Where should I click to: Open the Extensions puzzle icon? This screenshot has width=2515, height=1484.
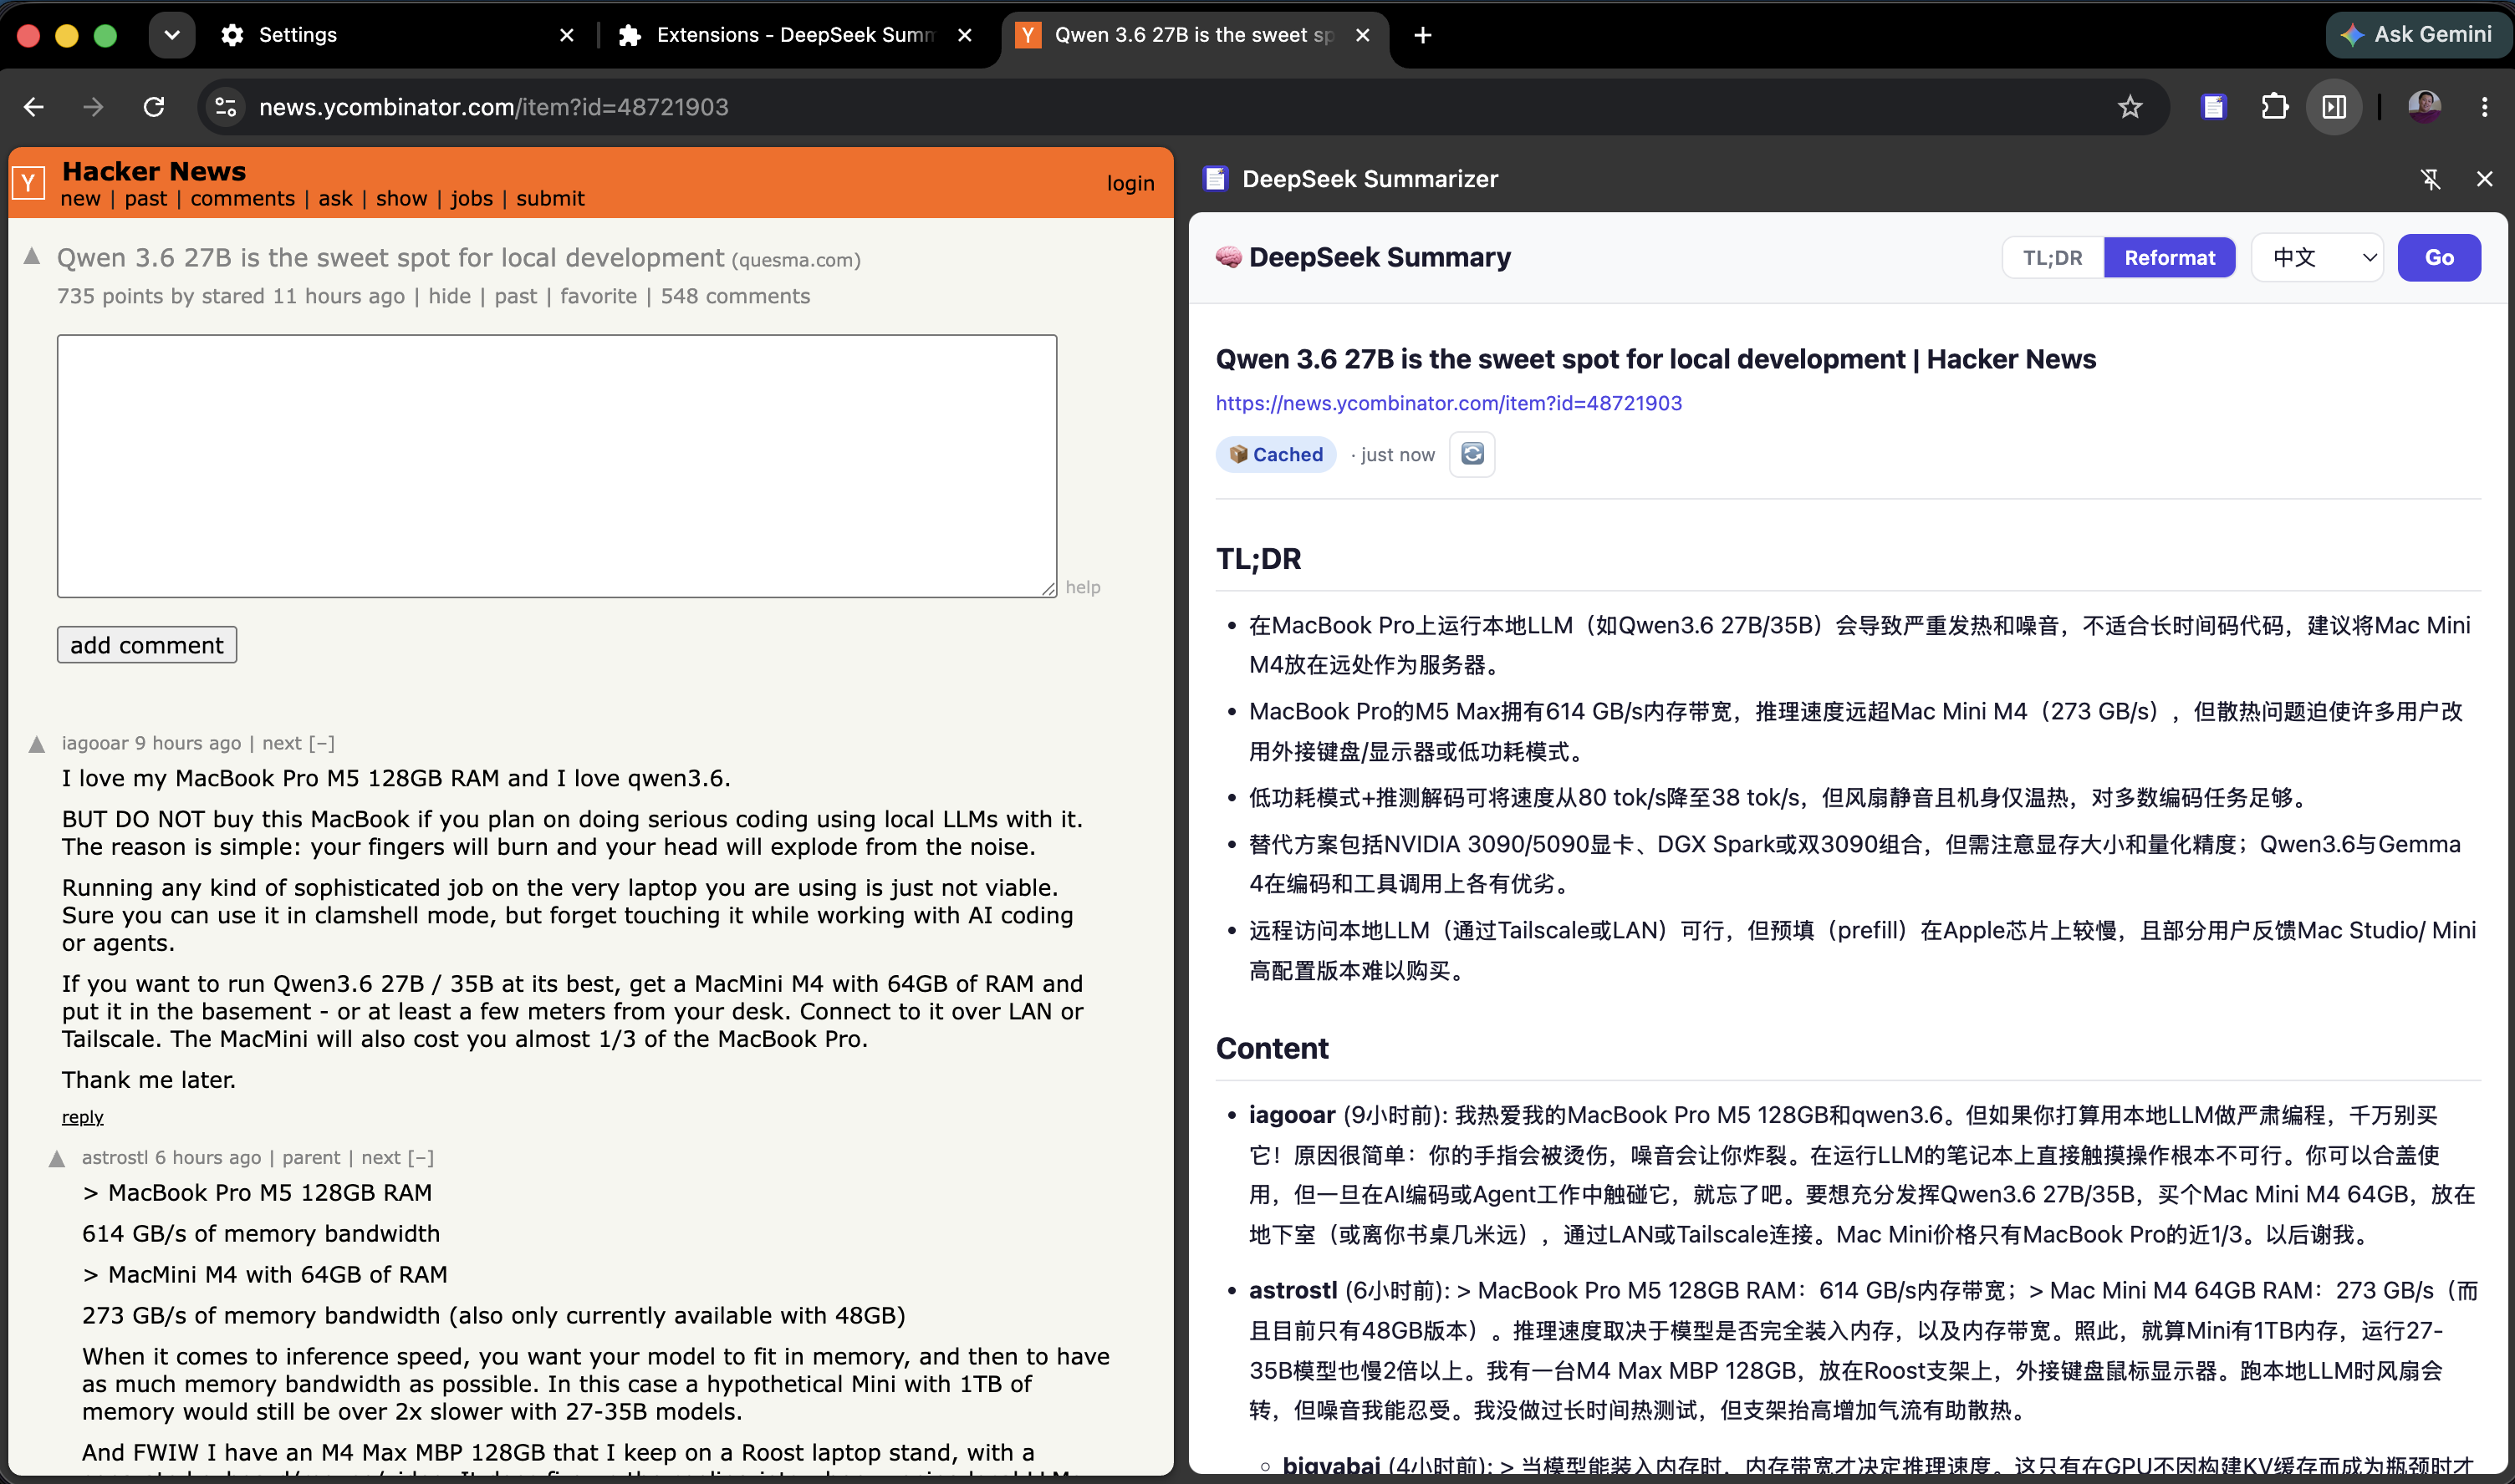[2275, 107]
